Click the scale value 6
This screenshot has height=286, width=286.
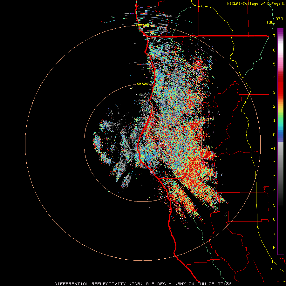point(274,50)
